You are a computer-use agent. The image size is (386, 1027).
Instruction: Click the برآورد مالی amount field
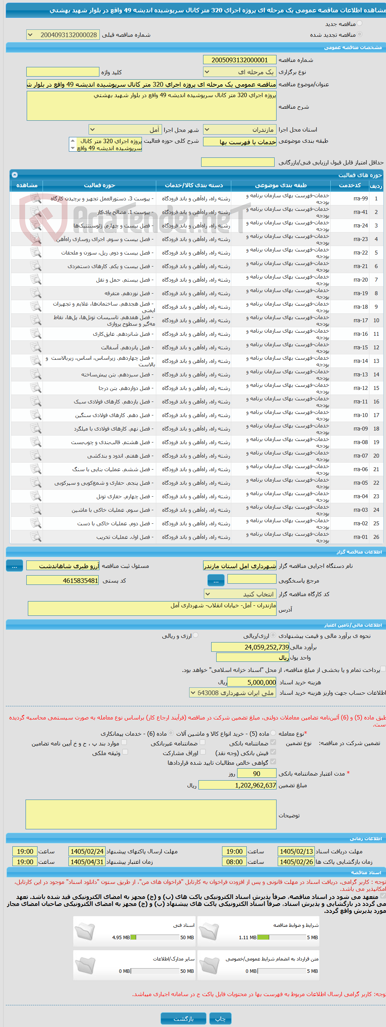point(250,647)
